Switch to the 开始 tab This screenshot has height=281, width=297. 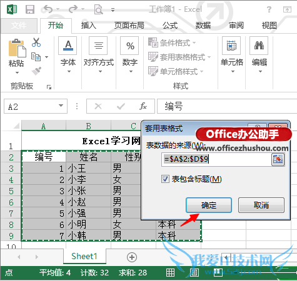(56, 26)
